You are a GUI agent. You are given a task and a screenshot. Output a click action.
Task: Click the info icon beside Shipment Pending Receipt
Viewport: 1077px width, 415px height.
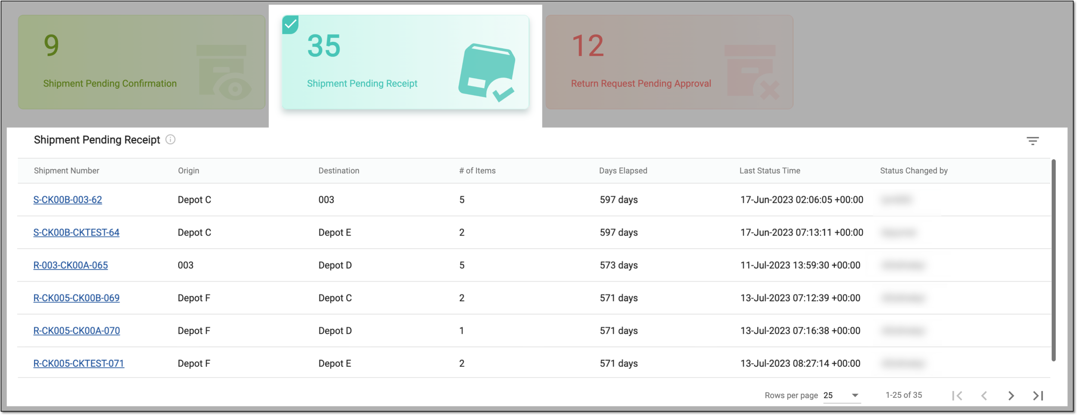point(171,139)
